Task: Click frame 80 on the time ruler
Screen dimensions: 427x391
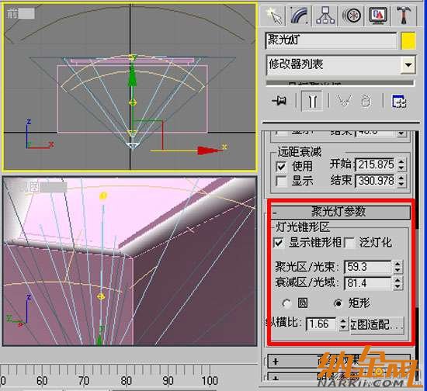Action: (127, 381)
